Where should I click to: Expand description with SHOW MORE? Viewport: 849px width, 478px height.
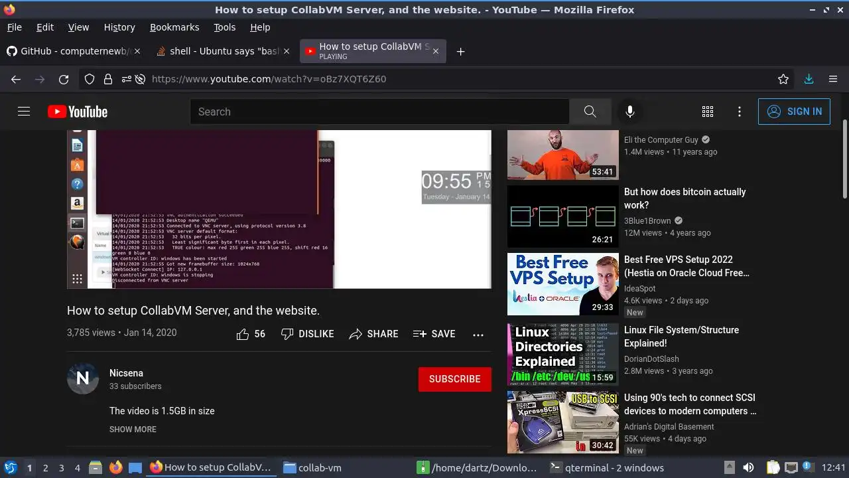point(133,430)
